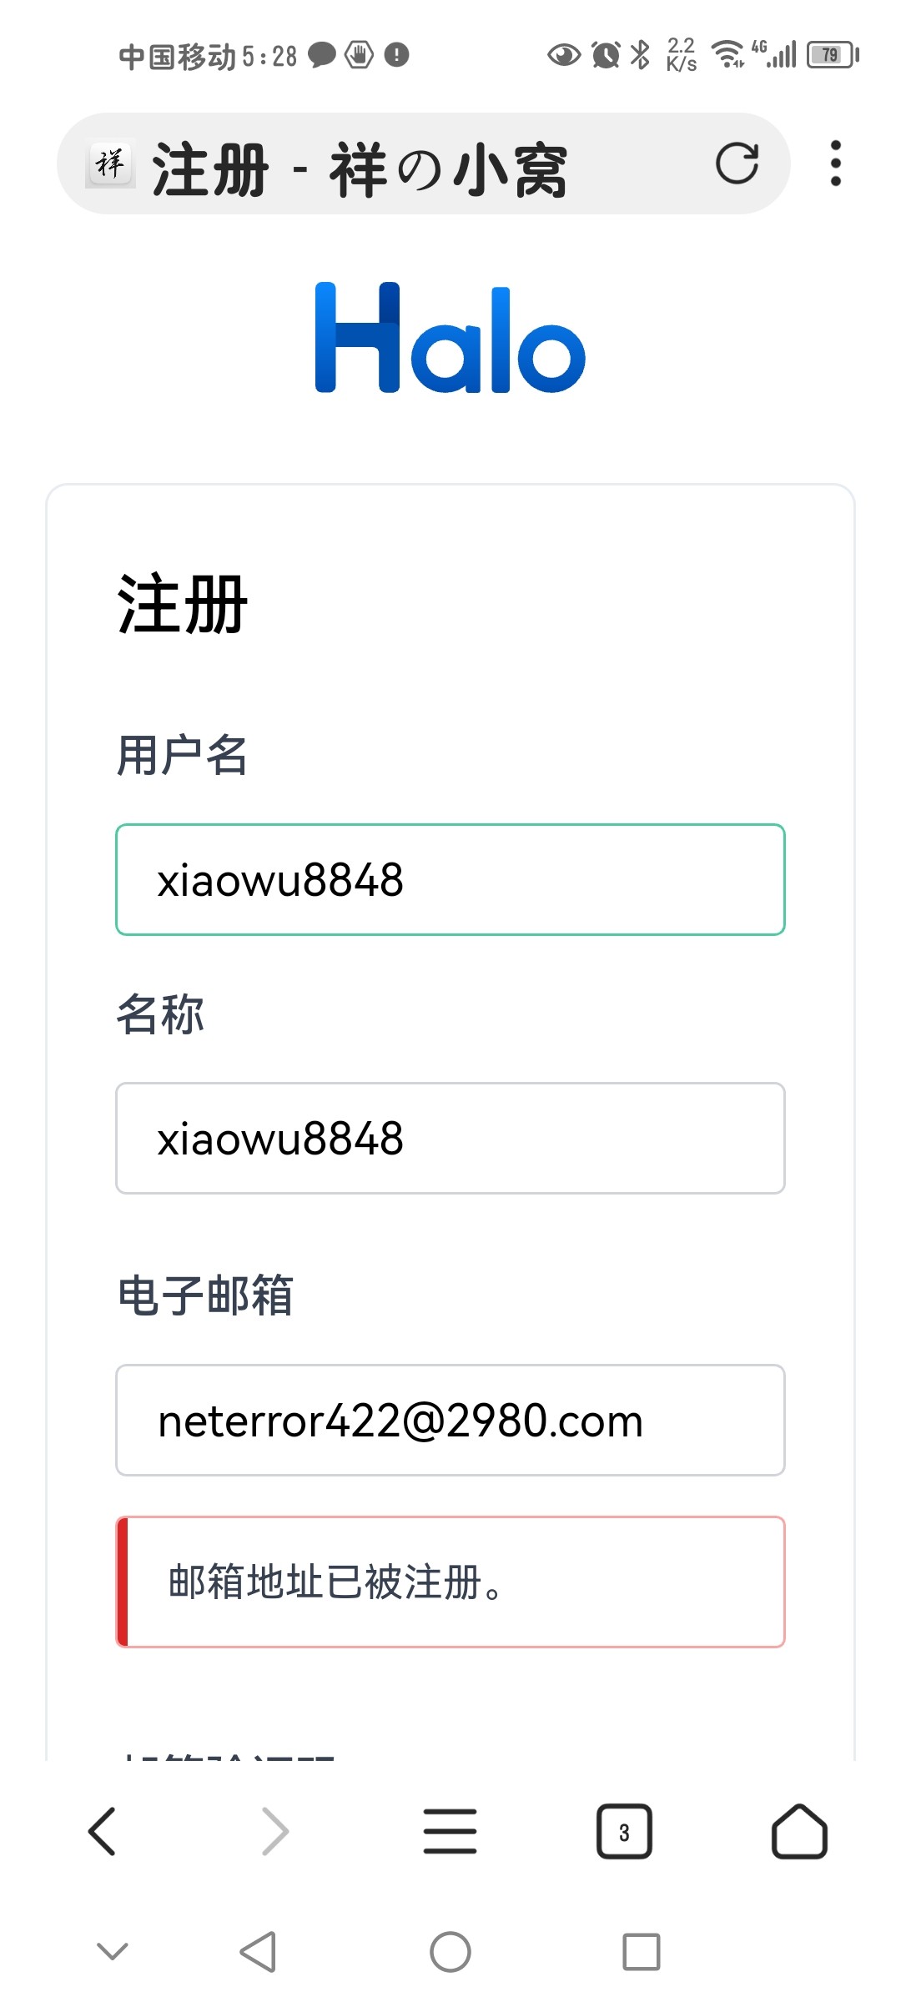
Task: Go back using the browser back arrow
Action: tap(103, 1832)
